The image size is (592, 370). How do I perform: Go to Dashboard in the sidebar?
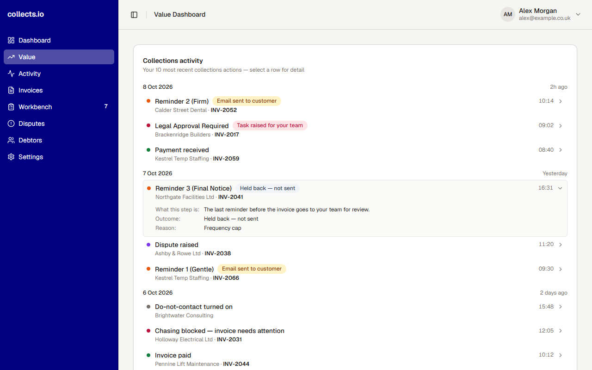click(59, 40)
